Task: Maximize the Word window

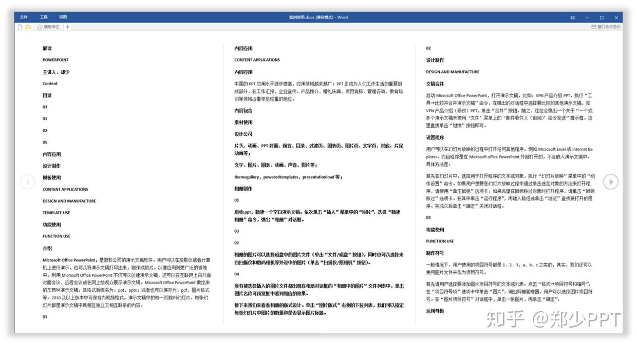Action: 602,17
